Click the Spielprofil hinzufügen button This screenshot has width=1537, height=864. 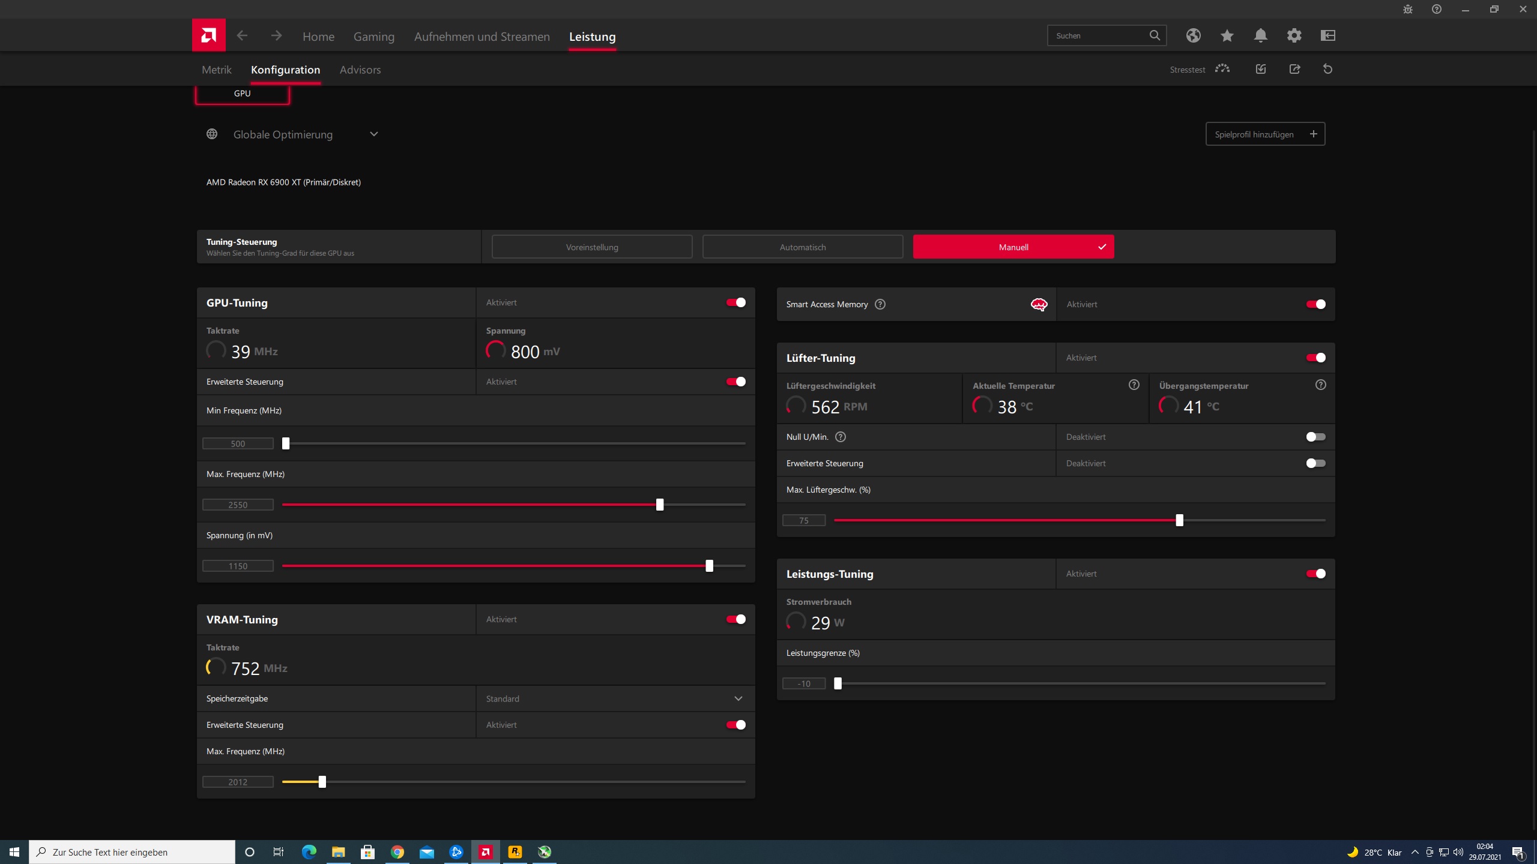(x=1264, y=134)
